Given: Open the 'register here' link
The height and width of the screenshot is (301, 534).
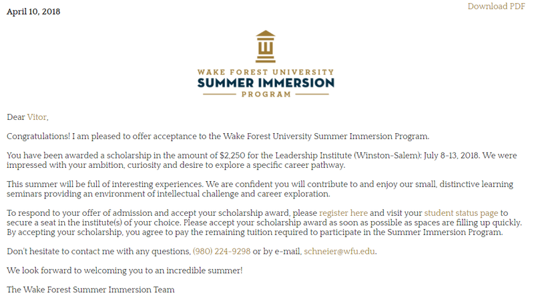Looking at the screenshot, I should (343, 213).
